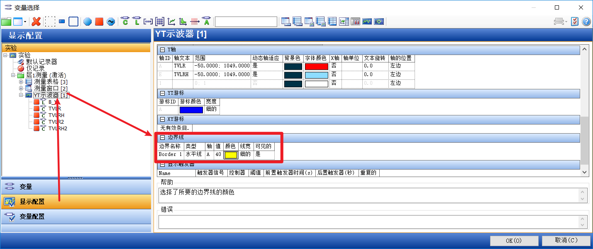
Task: Click the line chart curve toolbar icon
Action: tap(171, 22)
